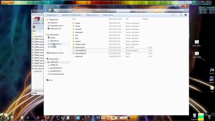Select the daemon.php file
215x121 pixels.
[80, 47]
